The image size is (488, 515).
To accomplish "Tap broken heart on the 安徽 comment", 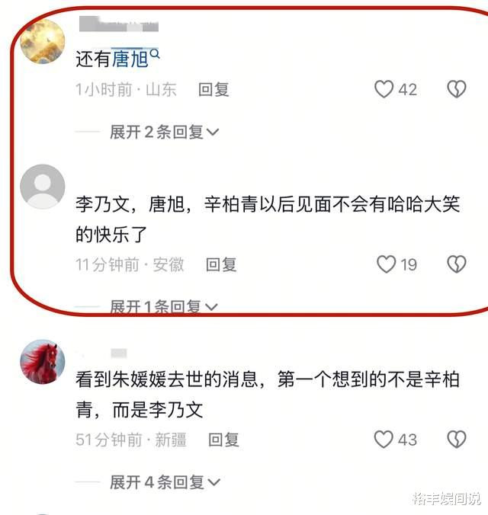I will pos(457,264).
